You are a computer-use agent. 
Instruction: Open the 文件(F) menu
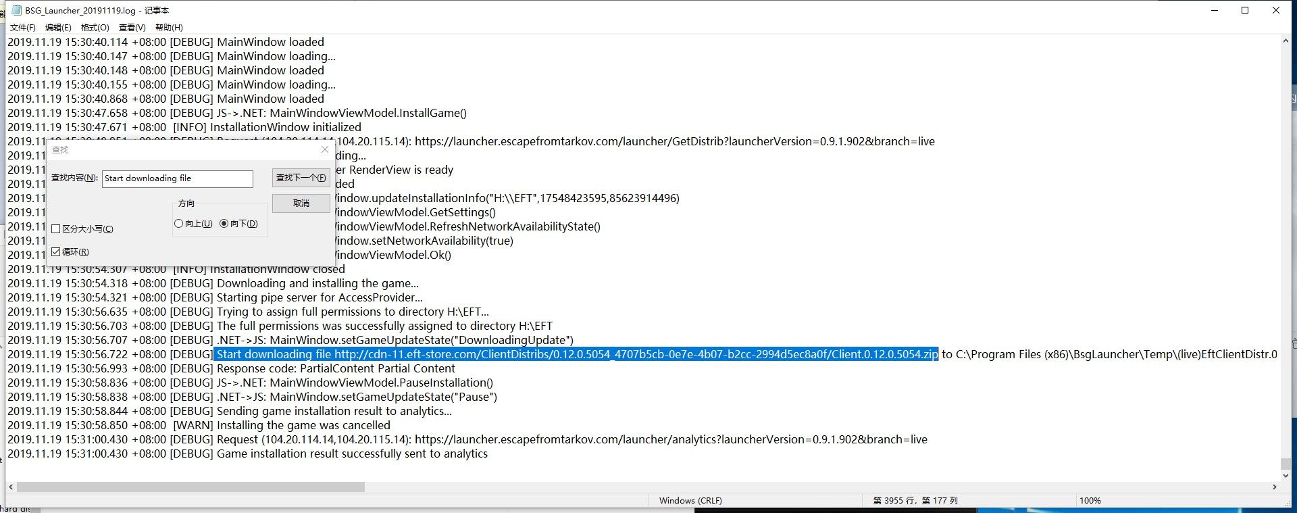[x=22, y=28]
